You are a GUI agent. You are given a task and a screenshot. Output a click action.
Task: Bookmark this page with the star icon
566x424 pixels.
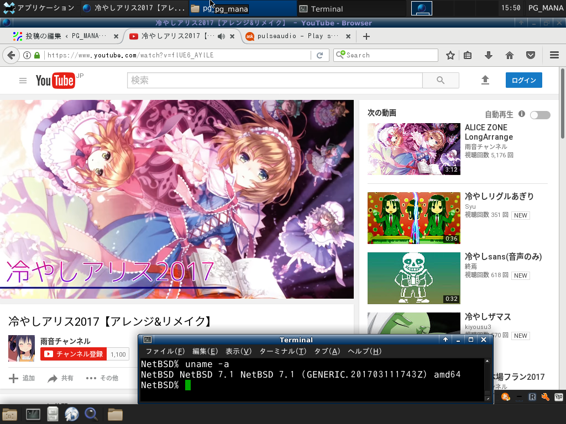click(450, 55)
